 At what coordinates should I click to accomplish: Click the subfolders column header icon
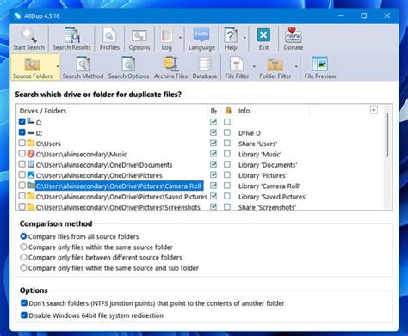(213, 111)
